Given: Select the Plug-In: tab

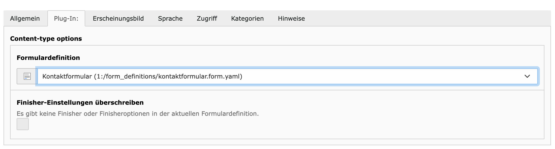Looking at the screenshot, I should 66,19.
